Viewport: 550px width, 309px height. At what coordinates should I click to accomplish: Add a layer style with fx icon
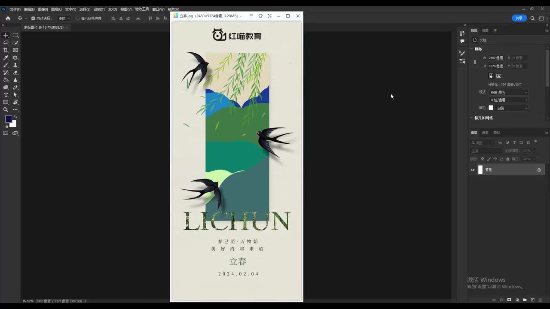pos(501,300)
